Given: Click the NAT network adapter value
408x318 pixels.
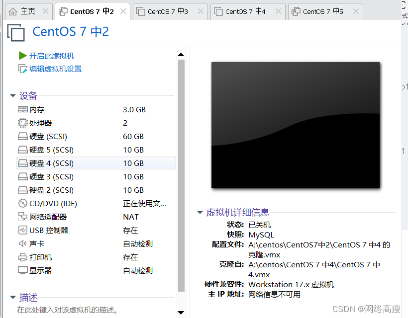Looking at the screenshot, I should (x=131, y=217).
